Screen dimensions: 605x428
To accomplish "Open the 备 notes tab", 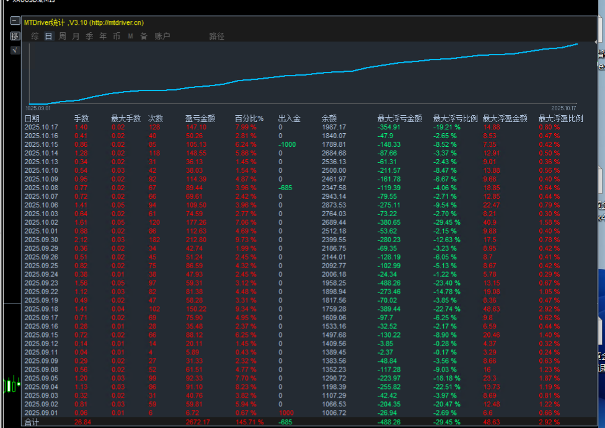I will [x=144, y=37].
